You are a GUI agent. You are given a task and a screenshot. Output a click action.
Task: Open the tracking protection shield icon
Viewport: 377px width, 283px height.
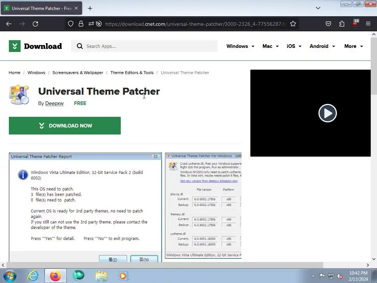tap(70, 24)
